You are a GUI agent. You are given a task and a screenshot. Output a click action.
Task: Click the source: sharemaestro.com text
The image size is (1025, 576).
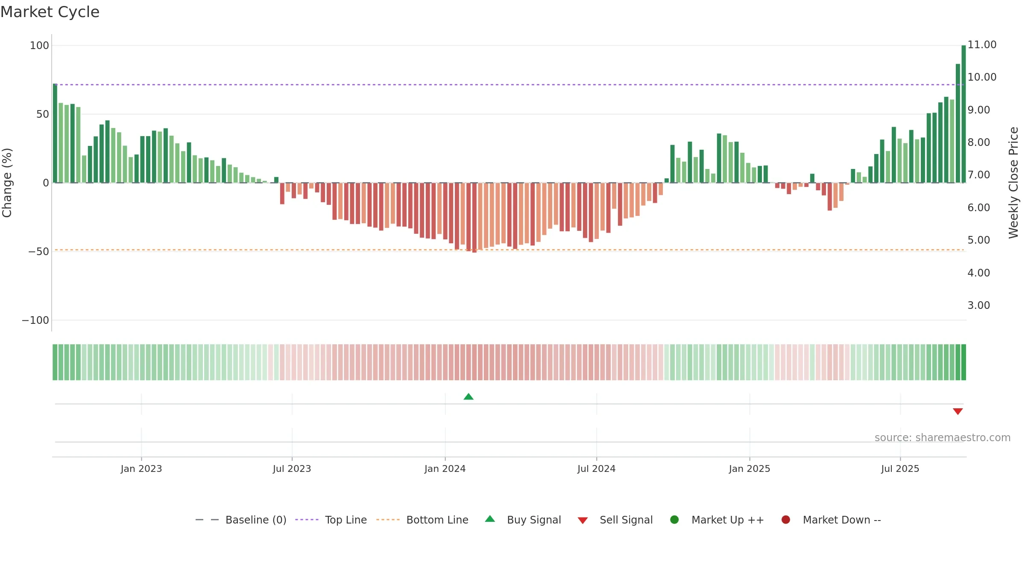(943, 438)
